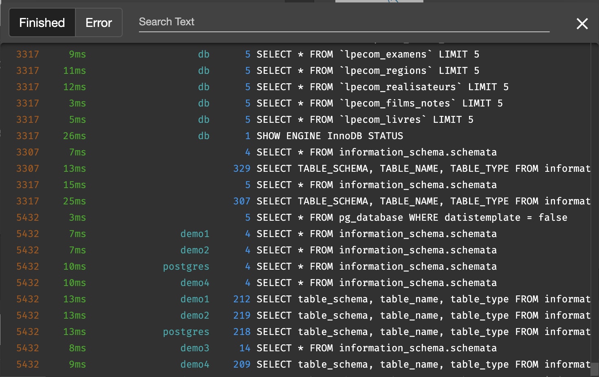The width and height of the screenshot is (599, 377).
Task: Click the 307 row count value
Action: click(242, 201)
